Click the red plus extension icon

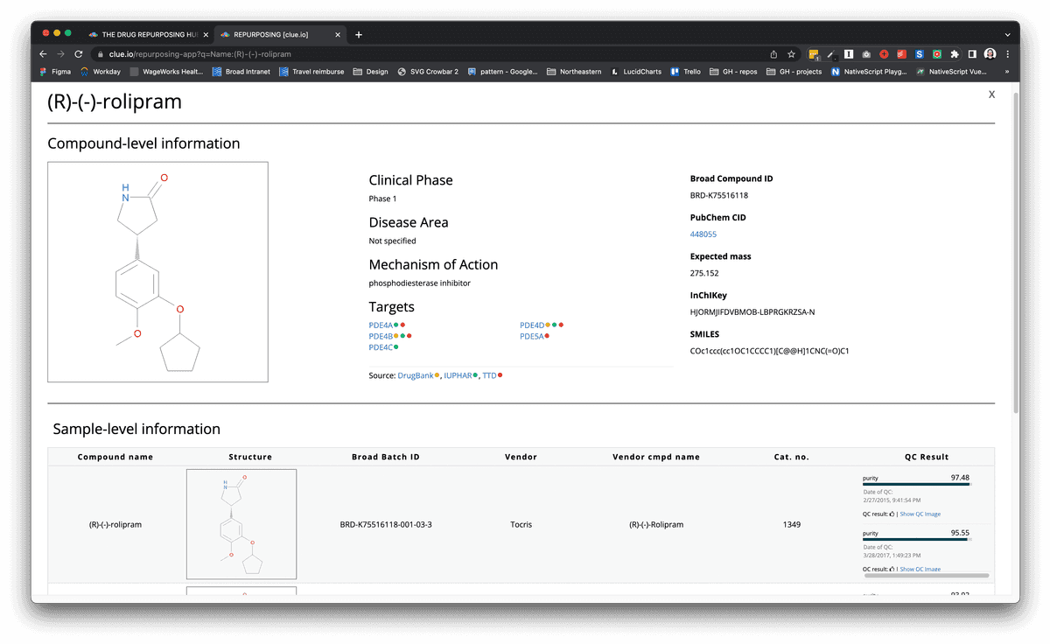point(884,53)
